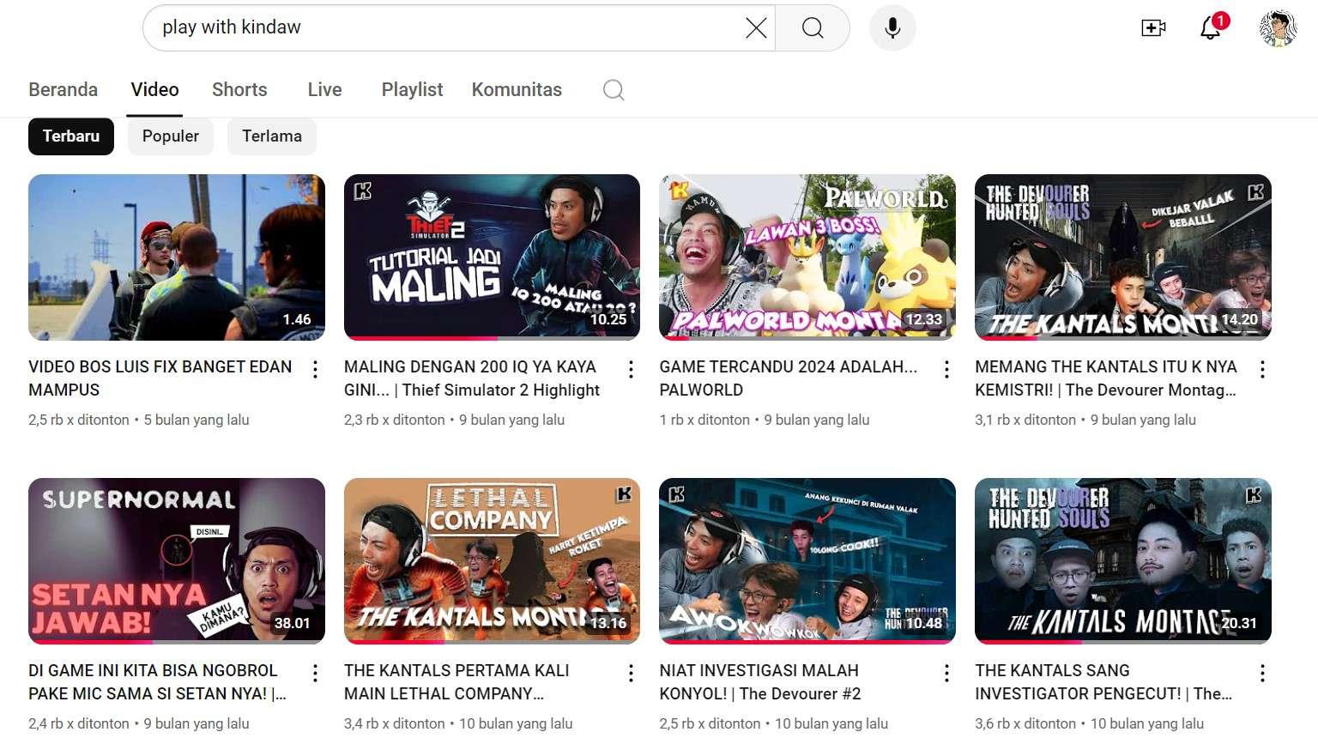The width and height of the screenshot is (1318, 738).
Task: Open title DI GAME INI KITA BISA NGOBROL
Action: [157, 681]
